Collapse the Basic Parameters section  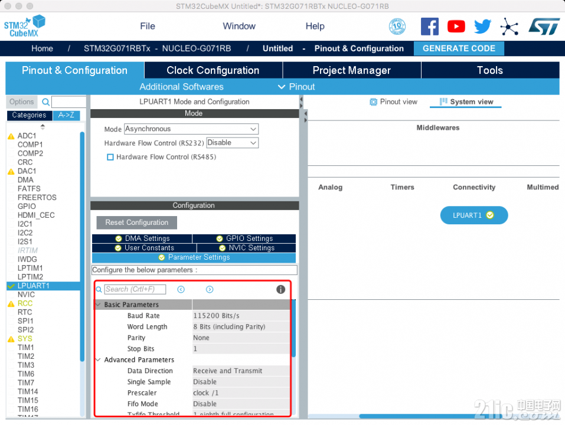click(98, 305)
